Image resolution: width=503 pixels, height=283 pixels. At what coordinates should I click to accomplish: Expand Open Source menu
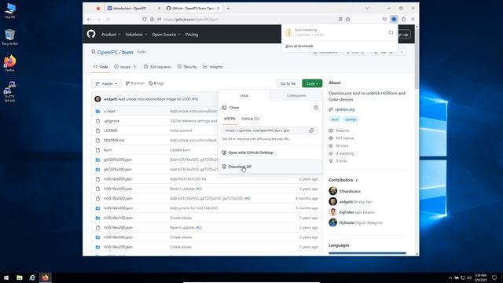[166, 35]
